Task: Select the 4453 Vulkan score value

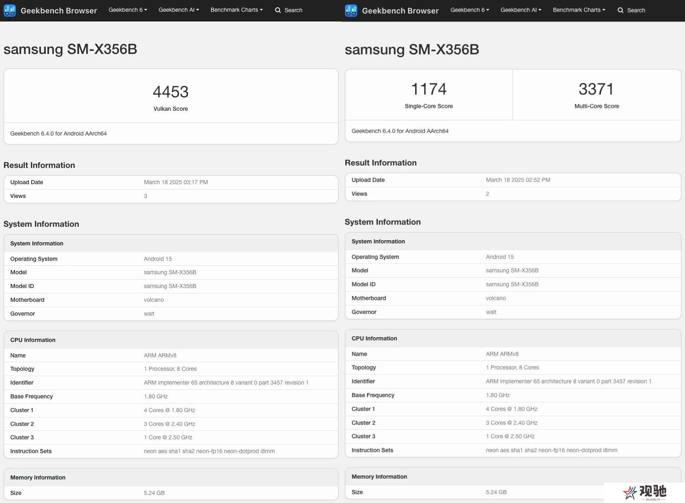Action: 171,92
